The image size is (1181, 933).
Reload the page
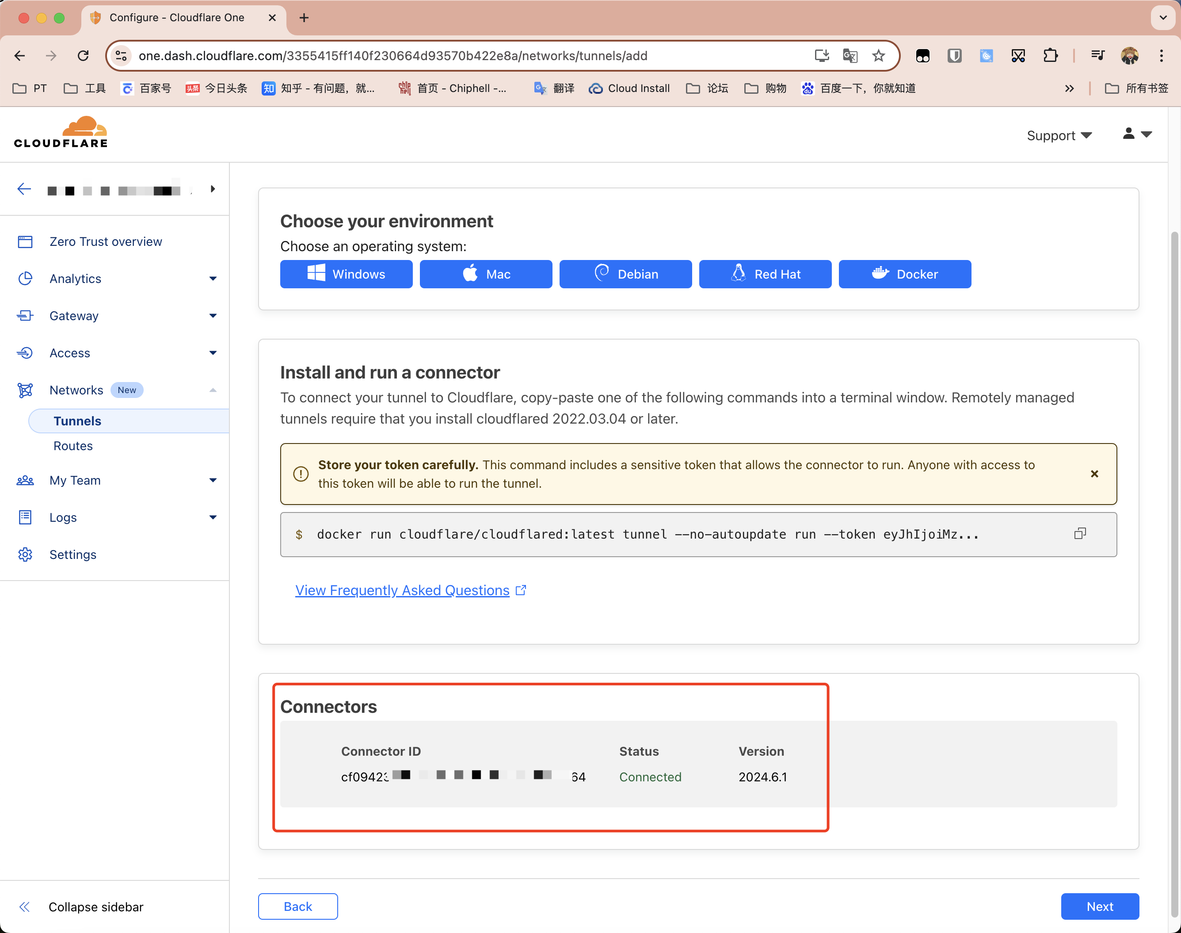83,56
